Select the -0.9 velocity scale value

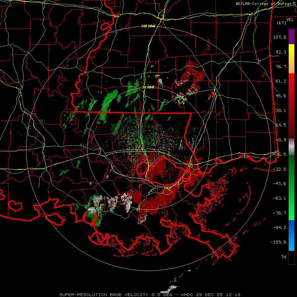pos(281,140)
